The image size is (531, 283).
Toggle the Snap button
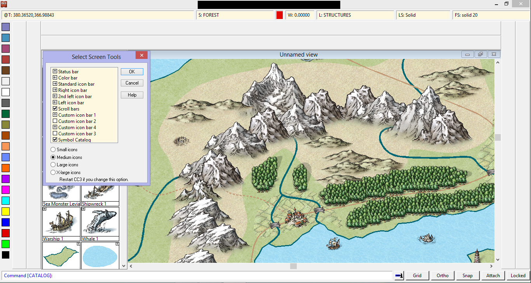click(x=468, y=276)
